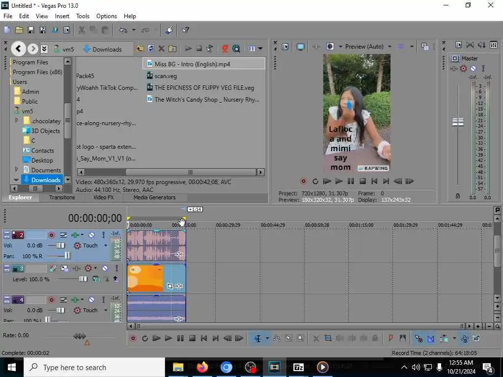Viewport: 503px width, 377px height.
Task: Expand the Documents folder in tree
Action: click(x=17, y=169)
